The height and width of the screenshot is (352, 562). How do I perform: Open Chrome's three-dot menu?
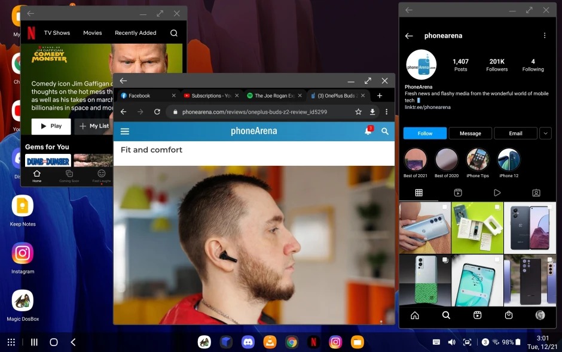tap(387, 112)
